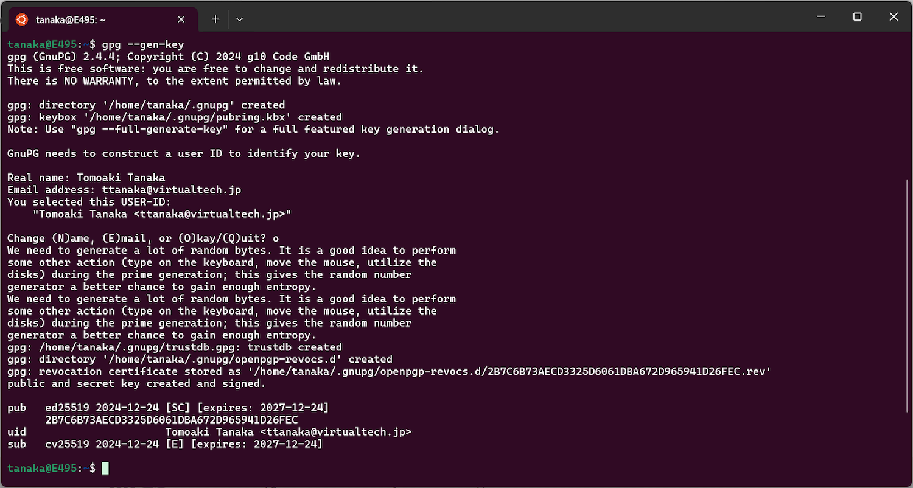Click the sub cv25519 key line
The width and height of the screenshot is (913, 488).
pyautogui.click(x=165, y=444)
